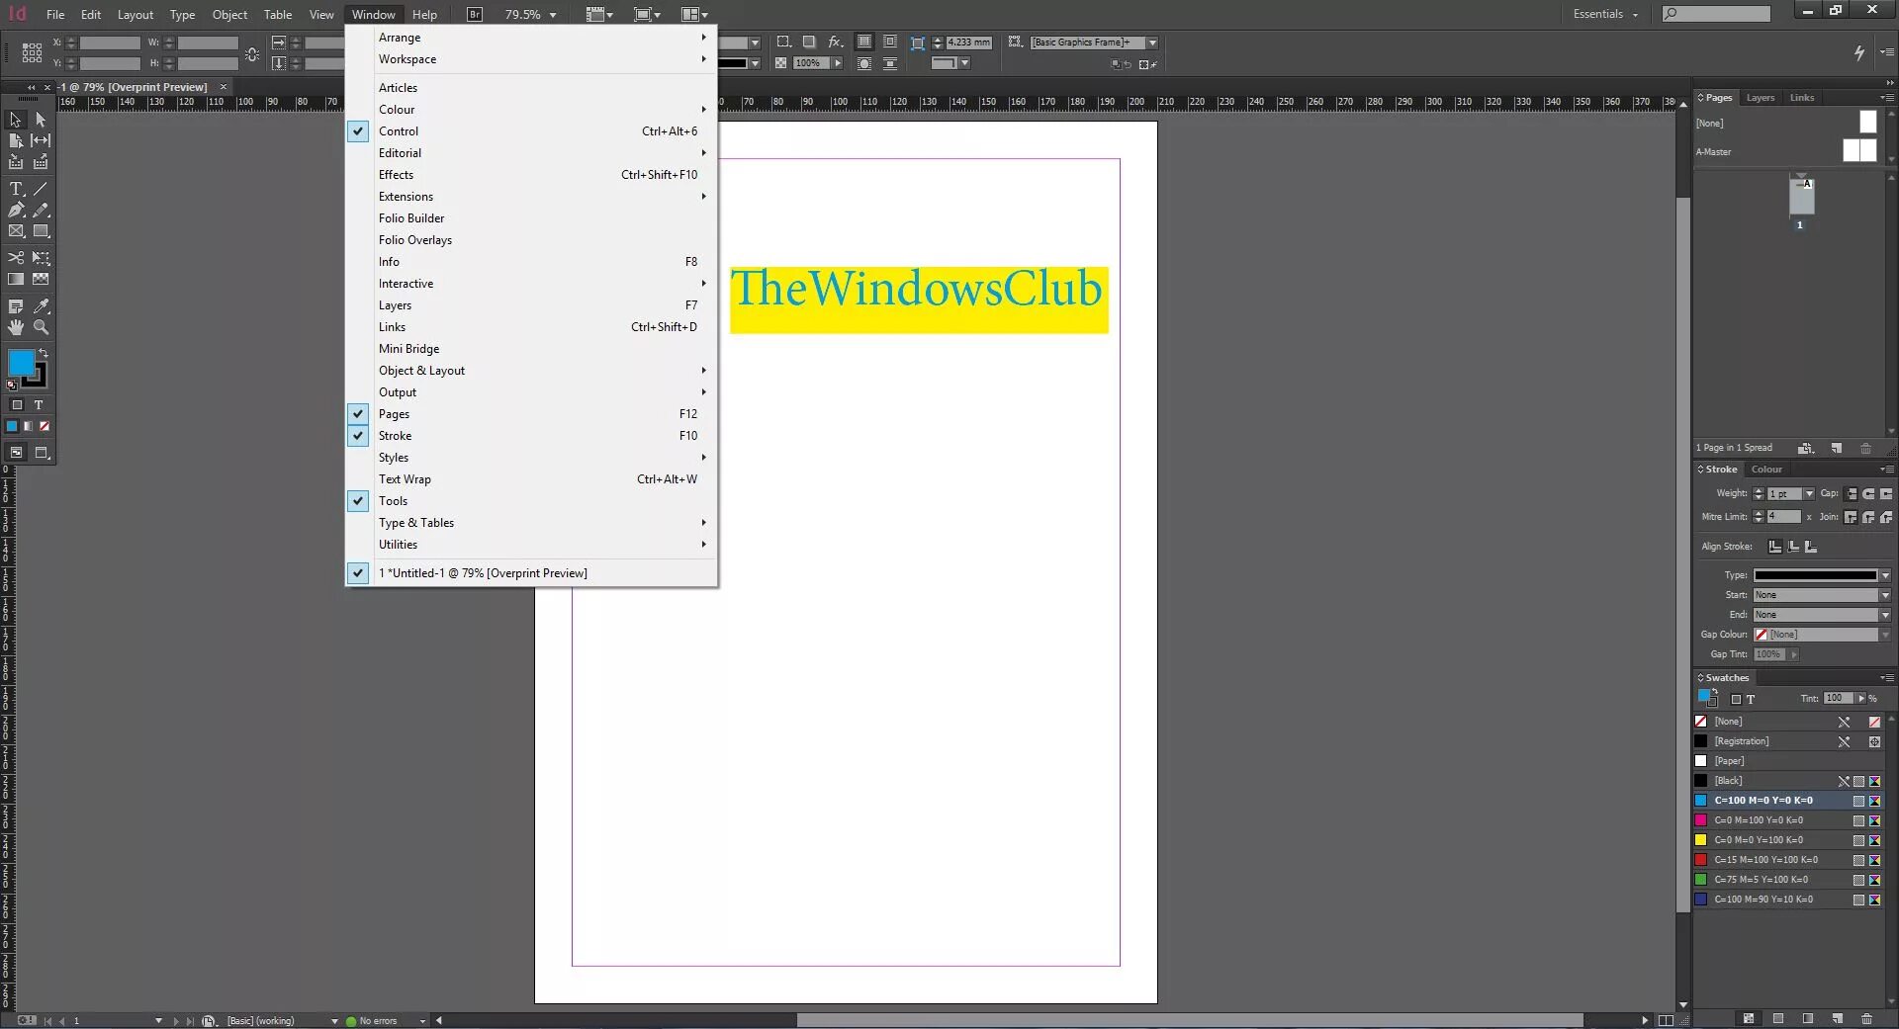This screenshot has width=1899, height=1029.
Task: Open the Layout menu in menu bar
Action: (136, 15)
